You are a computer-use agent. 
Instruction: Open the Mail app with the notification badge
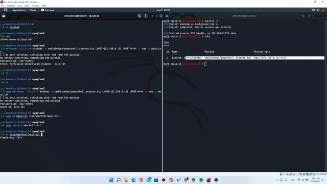click(149, 180)
